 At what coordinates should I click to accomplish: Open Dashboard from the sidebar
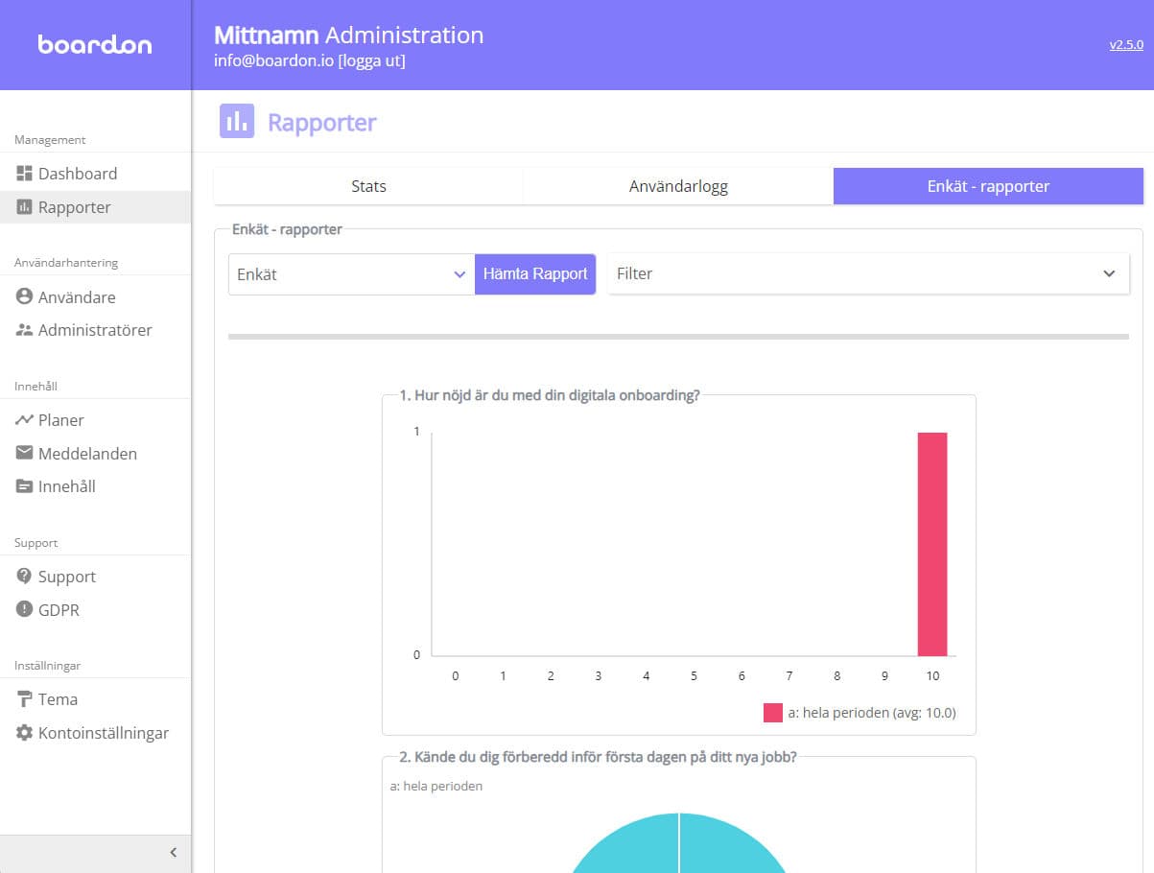pos(78,174)
